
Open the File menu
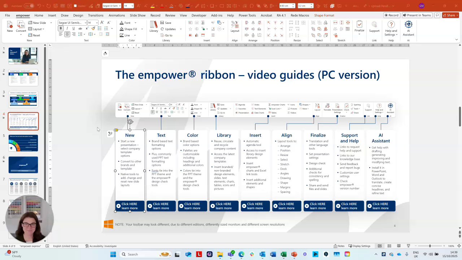coord(7,15)
